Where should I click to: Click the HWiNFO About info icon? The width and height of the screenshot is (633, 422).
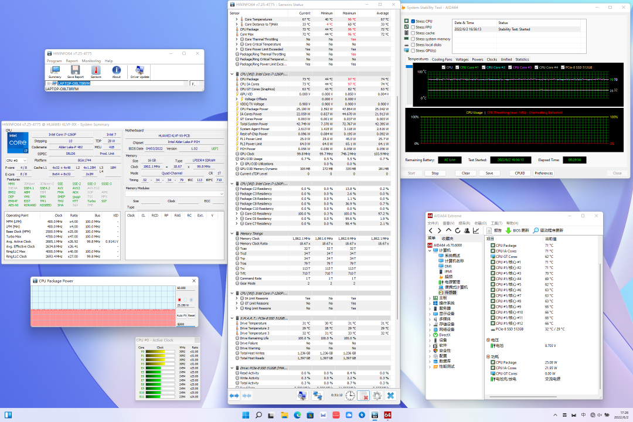click(x=116, y=70)
